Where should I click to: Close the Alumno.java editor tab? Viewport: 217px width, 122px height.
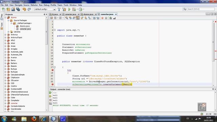click(96, 14)
